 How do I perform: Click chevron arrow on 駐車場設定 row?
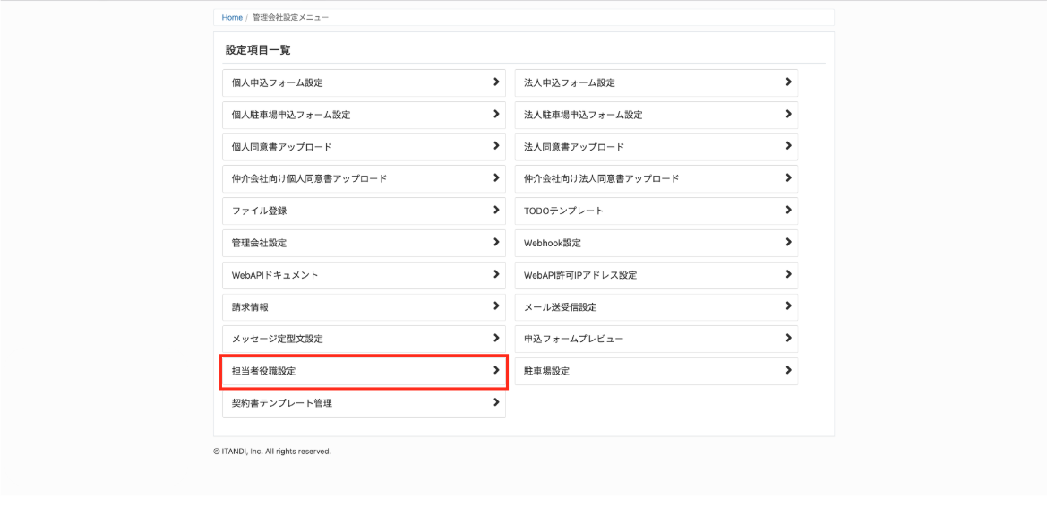(x=788, y=370)
